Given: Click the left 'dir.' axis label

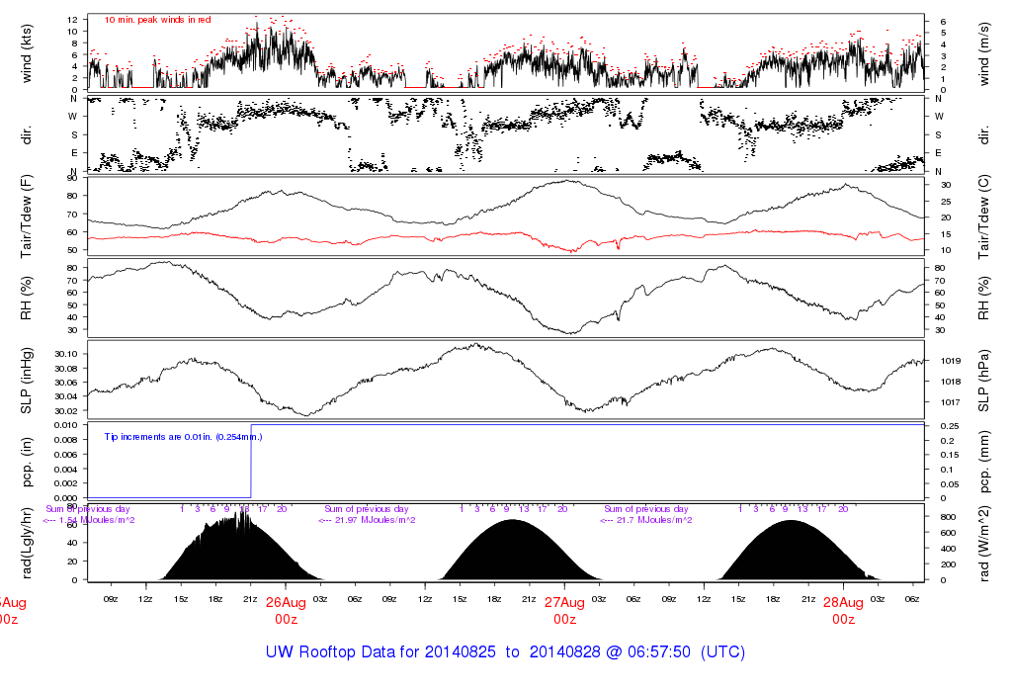Looking at the screenshot, I should (x=27, y=135).
